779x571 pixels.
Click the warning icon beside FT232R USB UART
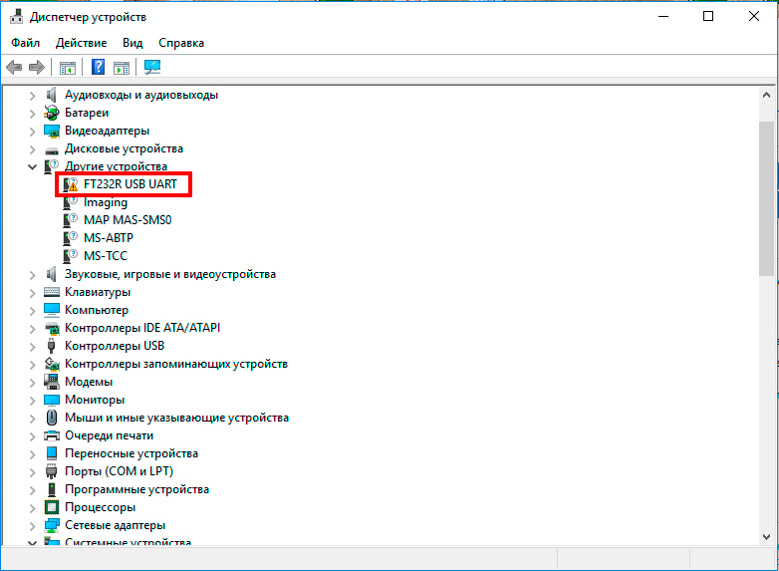tap(71, 184)
